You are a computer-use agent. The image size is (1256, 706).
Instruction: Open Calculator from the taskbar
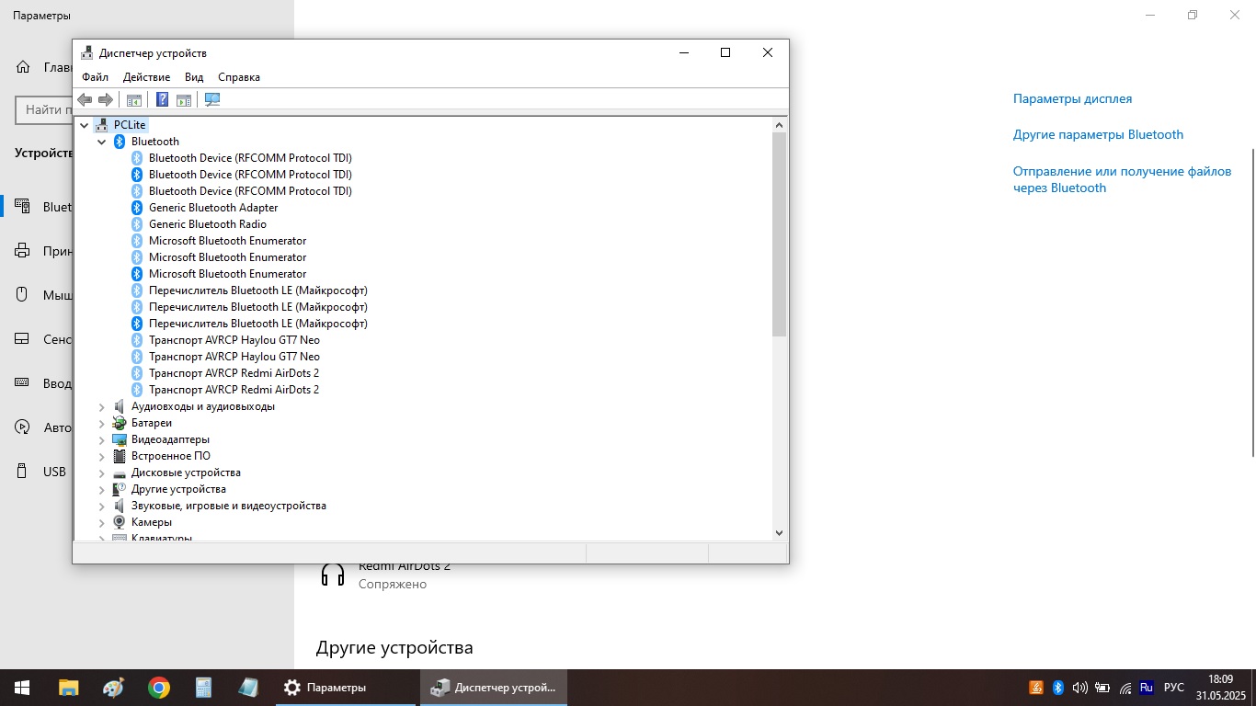point(203,688)
